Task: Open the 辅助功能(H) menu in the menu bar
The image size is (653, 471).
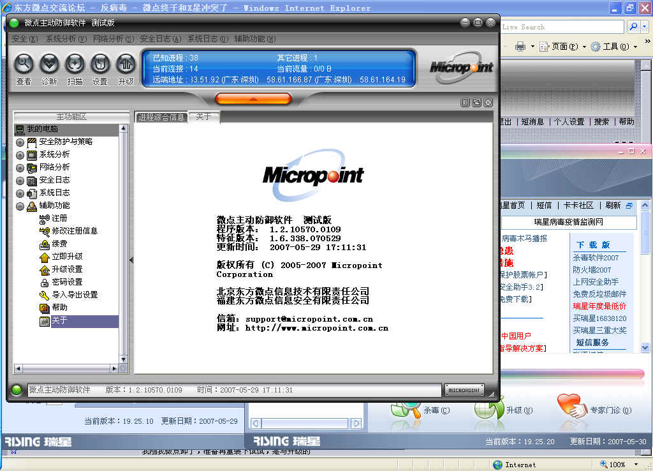Action: click(255, 39)
